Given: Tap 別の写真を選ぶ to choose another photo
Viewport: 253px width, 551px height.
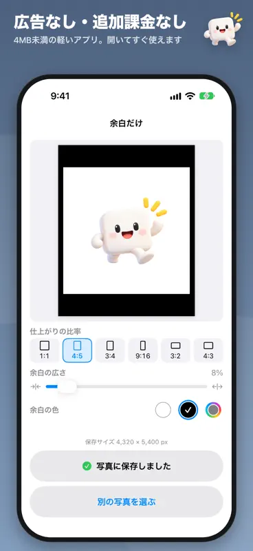Looking at the screenshot, I should point(126,502).
